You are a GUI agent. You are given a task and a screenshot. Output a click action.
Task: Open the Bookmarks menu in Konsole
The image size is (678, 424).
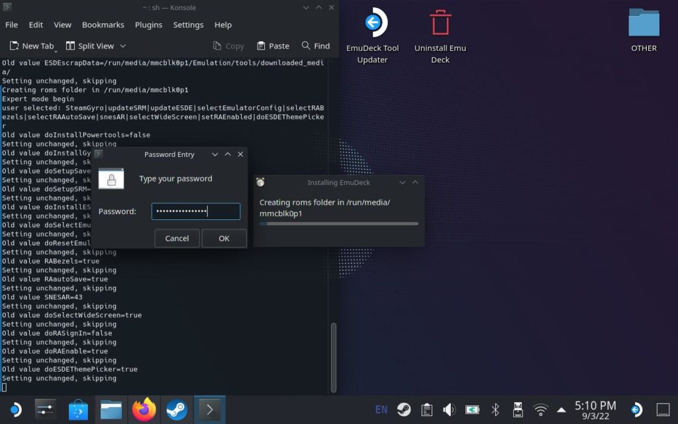pyautogui.click(x=103, y=25)
